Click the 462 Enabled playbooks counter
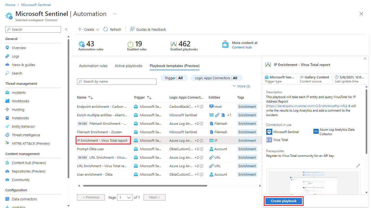The image size is (371, 208). tap(184, 46)
